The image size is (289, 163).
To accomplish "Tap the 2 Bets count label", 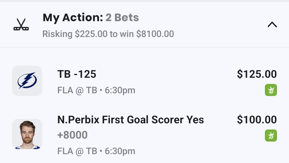I will tap(122, 18).
